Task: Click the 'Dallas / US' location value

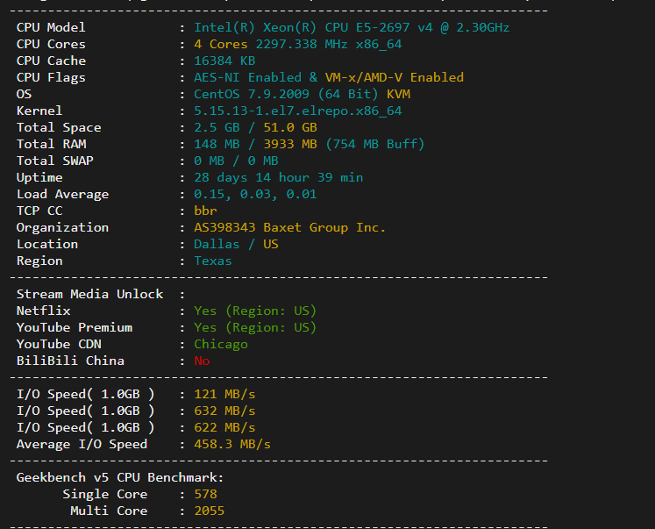Action: (x=236, y=245)
